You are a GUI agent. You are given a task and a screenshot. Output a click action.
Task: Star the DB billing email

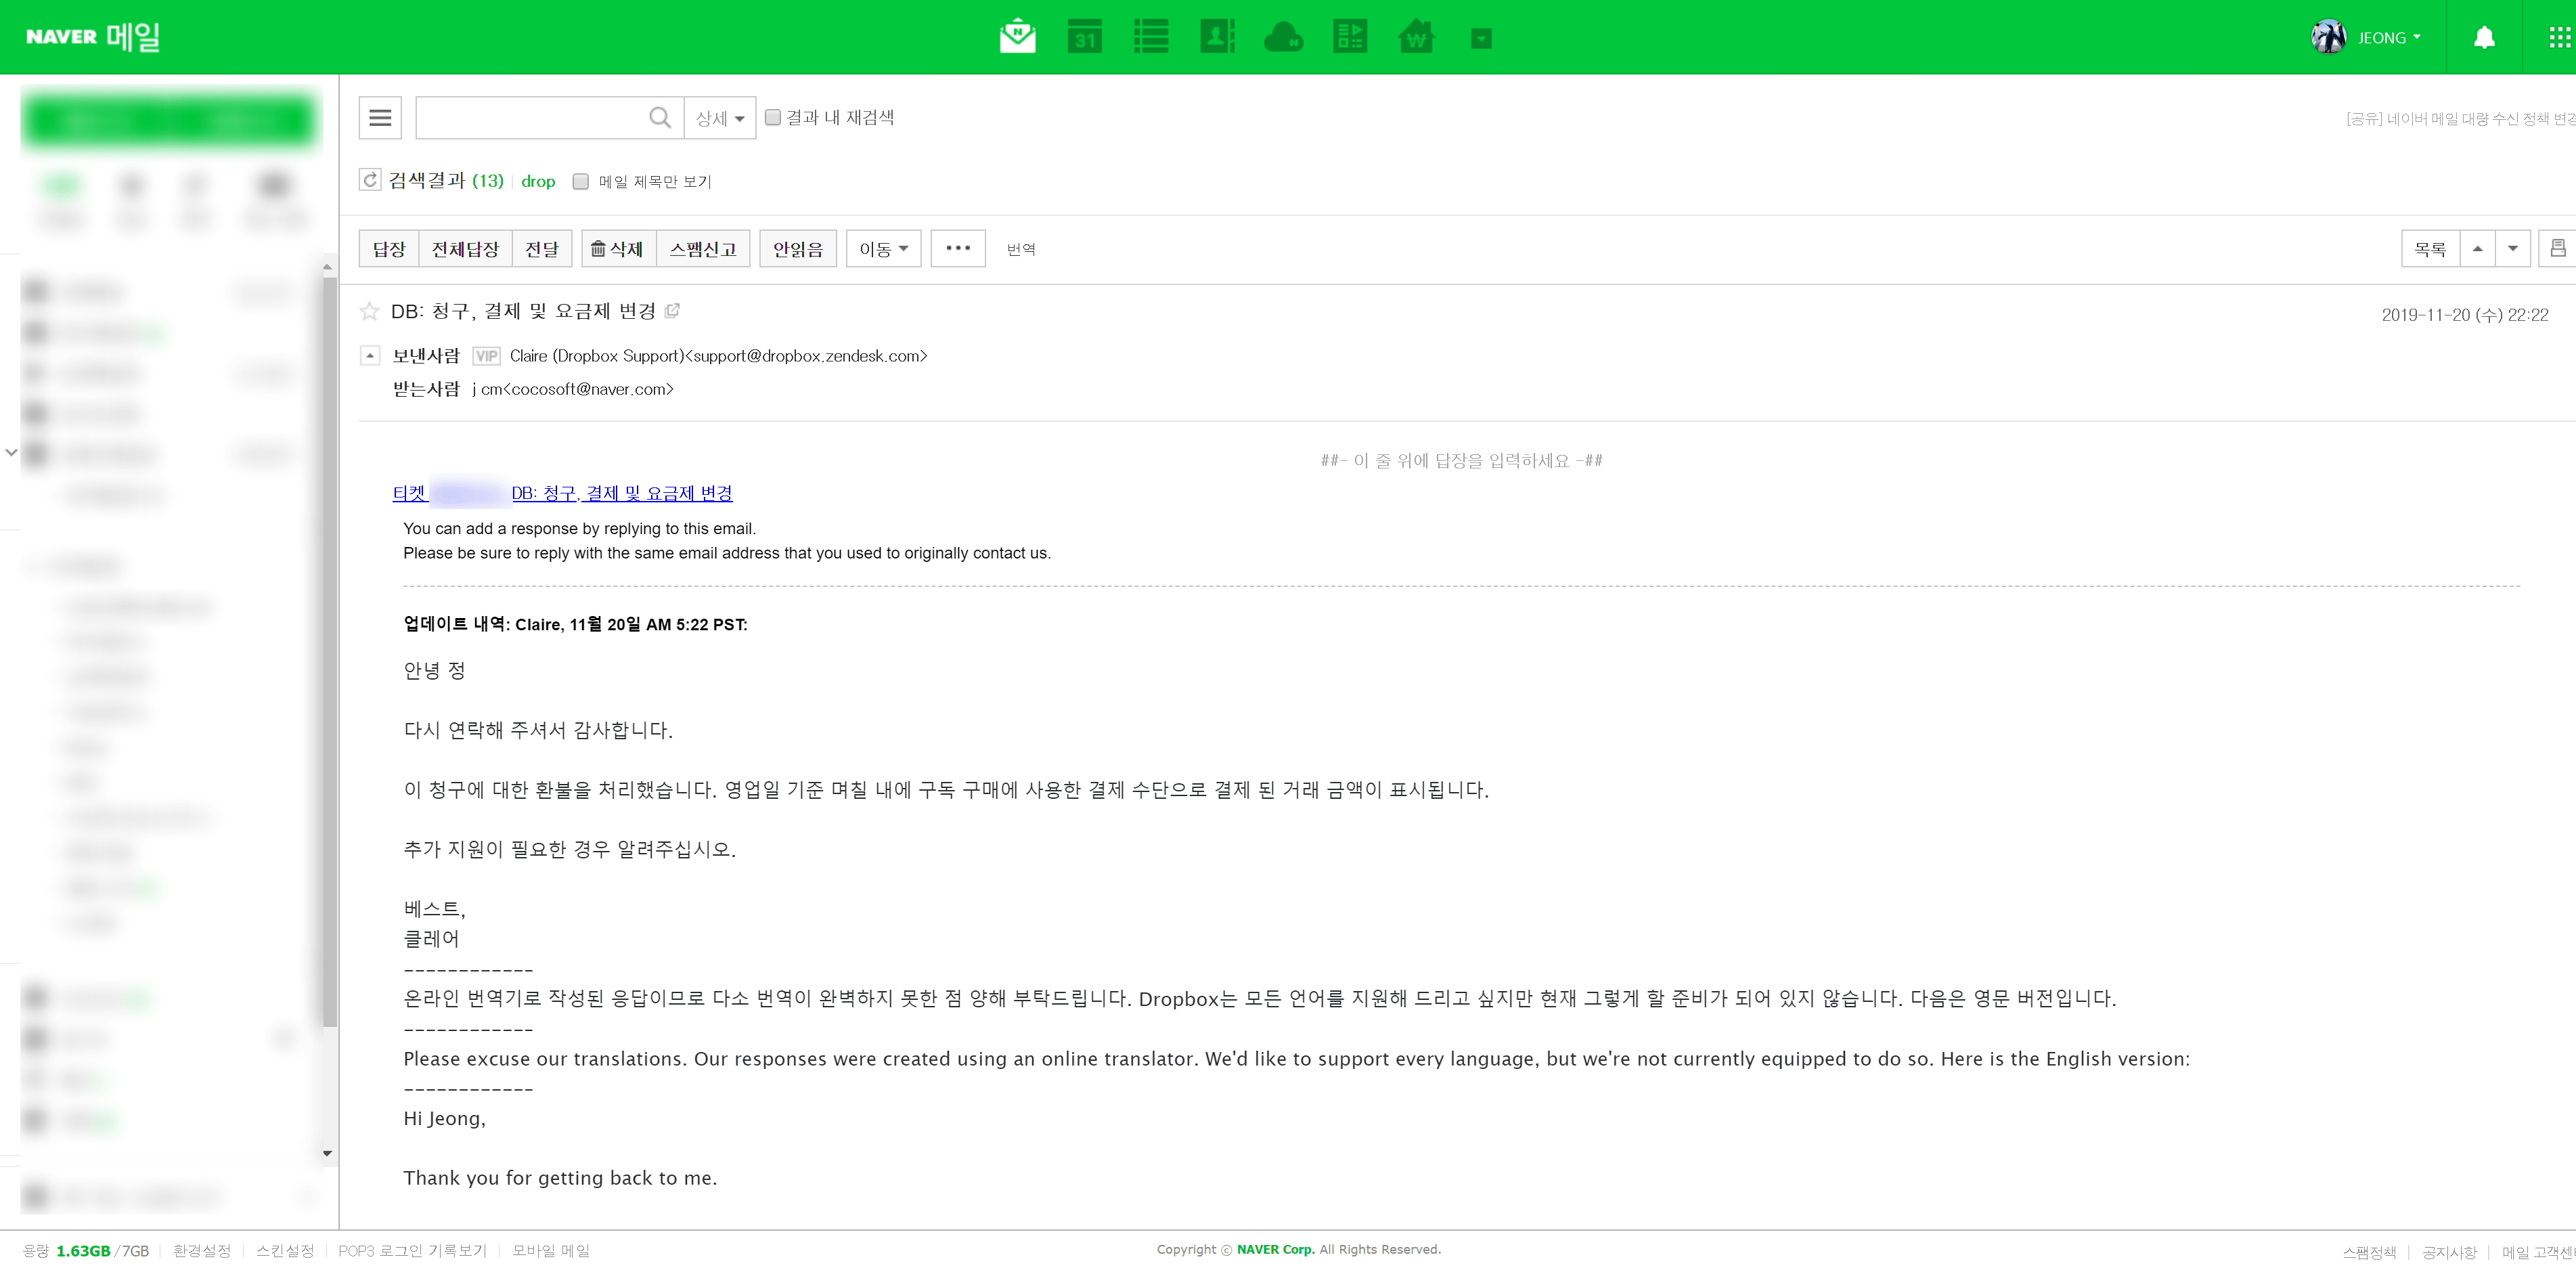pyautogui.click(x=369, y=311)
